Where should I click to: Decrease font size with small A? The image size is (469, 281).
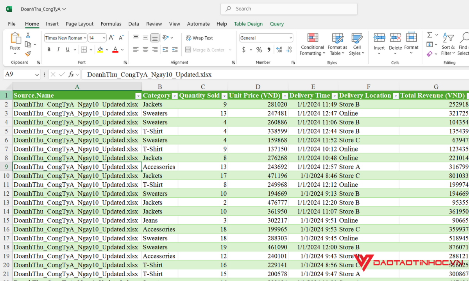(121, 38)
